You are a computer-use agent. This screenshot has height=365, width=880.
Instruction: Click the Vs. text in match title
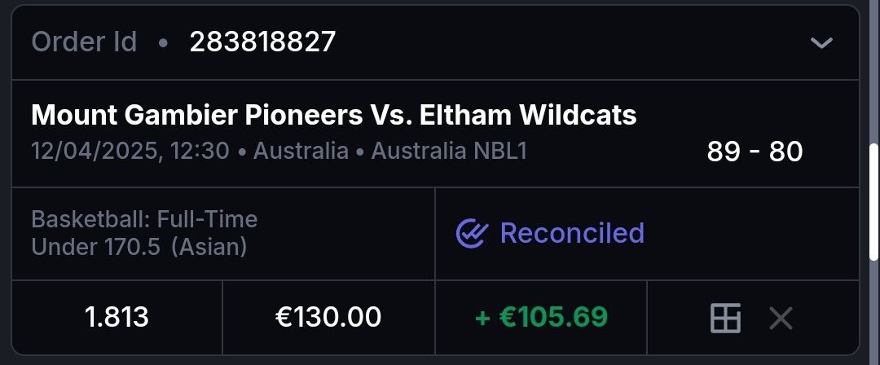(389, 116)
